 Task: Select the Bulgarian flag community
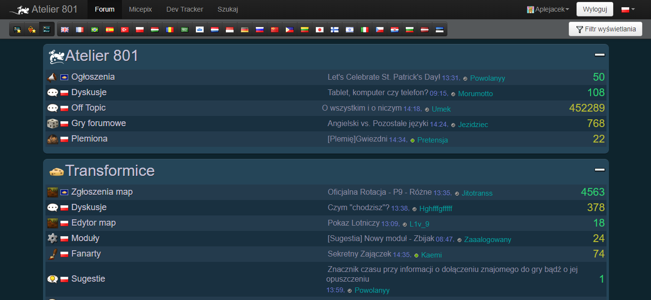pos(410,29)
